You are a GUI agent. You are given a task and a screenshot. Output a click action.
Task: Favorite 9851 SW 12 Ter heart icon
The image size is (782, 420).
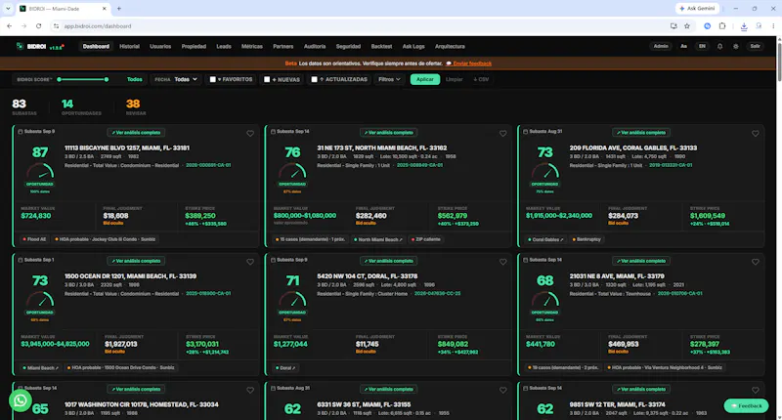point(755,390)
